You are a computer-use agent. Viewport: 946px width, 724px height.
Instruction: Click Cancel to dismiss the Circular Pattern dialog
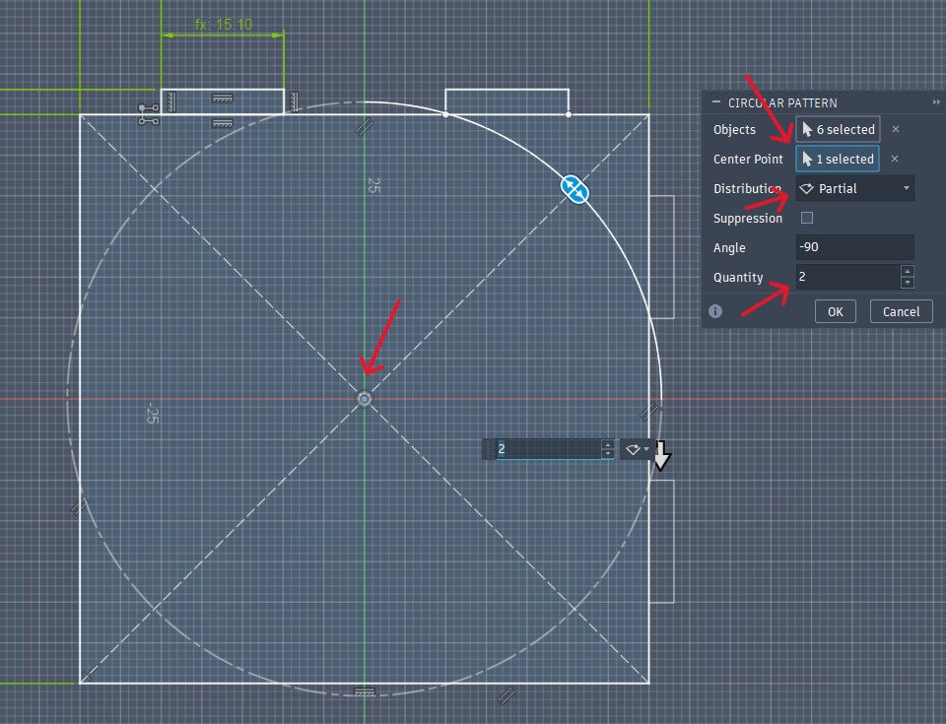click(901, 311)
